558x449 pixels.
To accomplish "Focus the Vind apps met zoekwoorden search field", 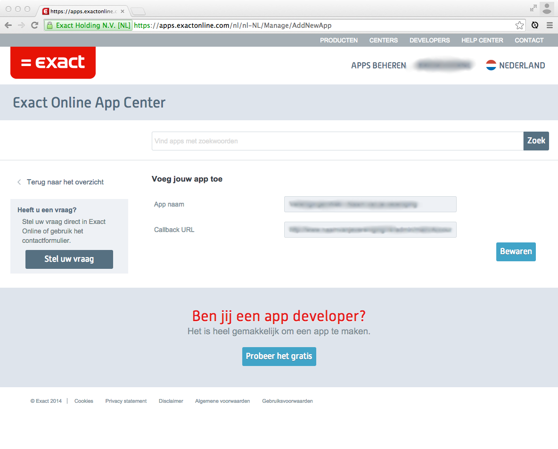I will [x=337, y=141].
